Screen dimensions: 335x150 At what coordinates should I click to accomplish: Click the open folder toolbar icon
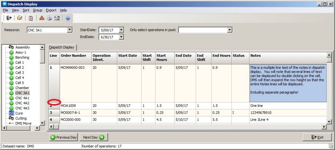coord(20,18)
